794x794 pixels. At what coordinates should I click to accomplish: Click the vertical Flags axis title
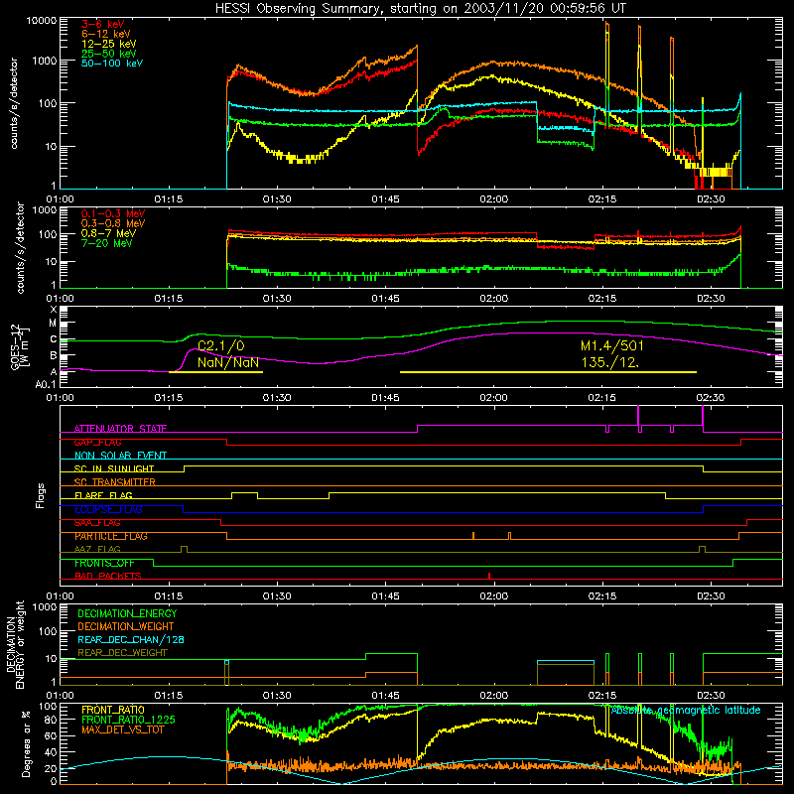[x=41, y=495]
